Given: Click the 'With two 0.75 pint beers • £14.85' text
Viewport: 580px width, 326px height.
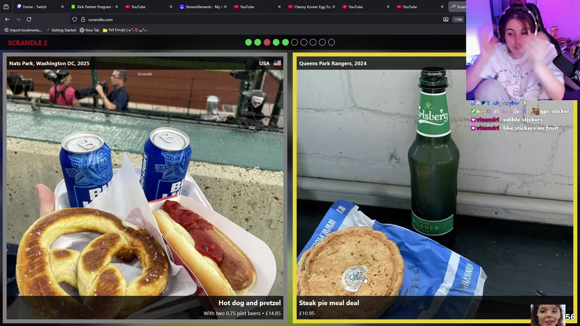Looking at the screenshot, I should click(x=242, y=313).
